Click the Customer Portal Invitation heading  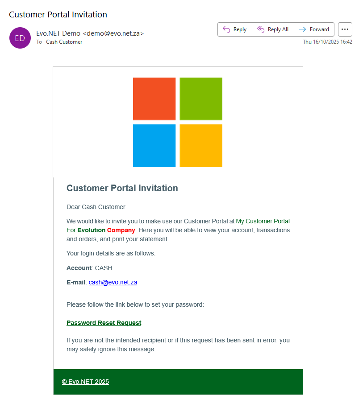(122, 188)
